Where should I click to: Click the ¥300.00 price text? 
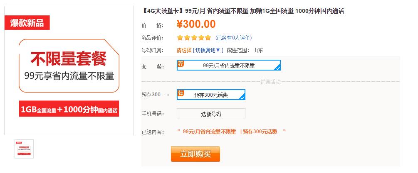pyautogui.click(x=196, y=24)
